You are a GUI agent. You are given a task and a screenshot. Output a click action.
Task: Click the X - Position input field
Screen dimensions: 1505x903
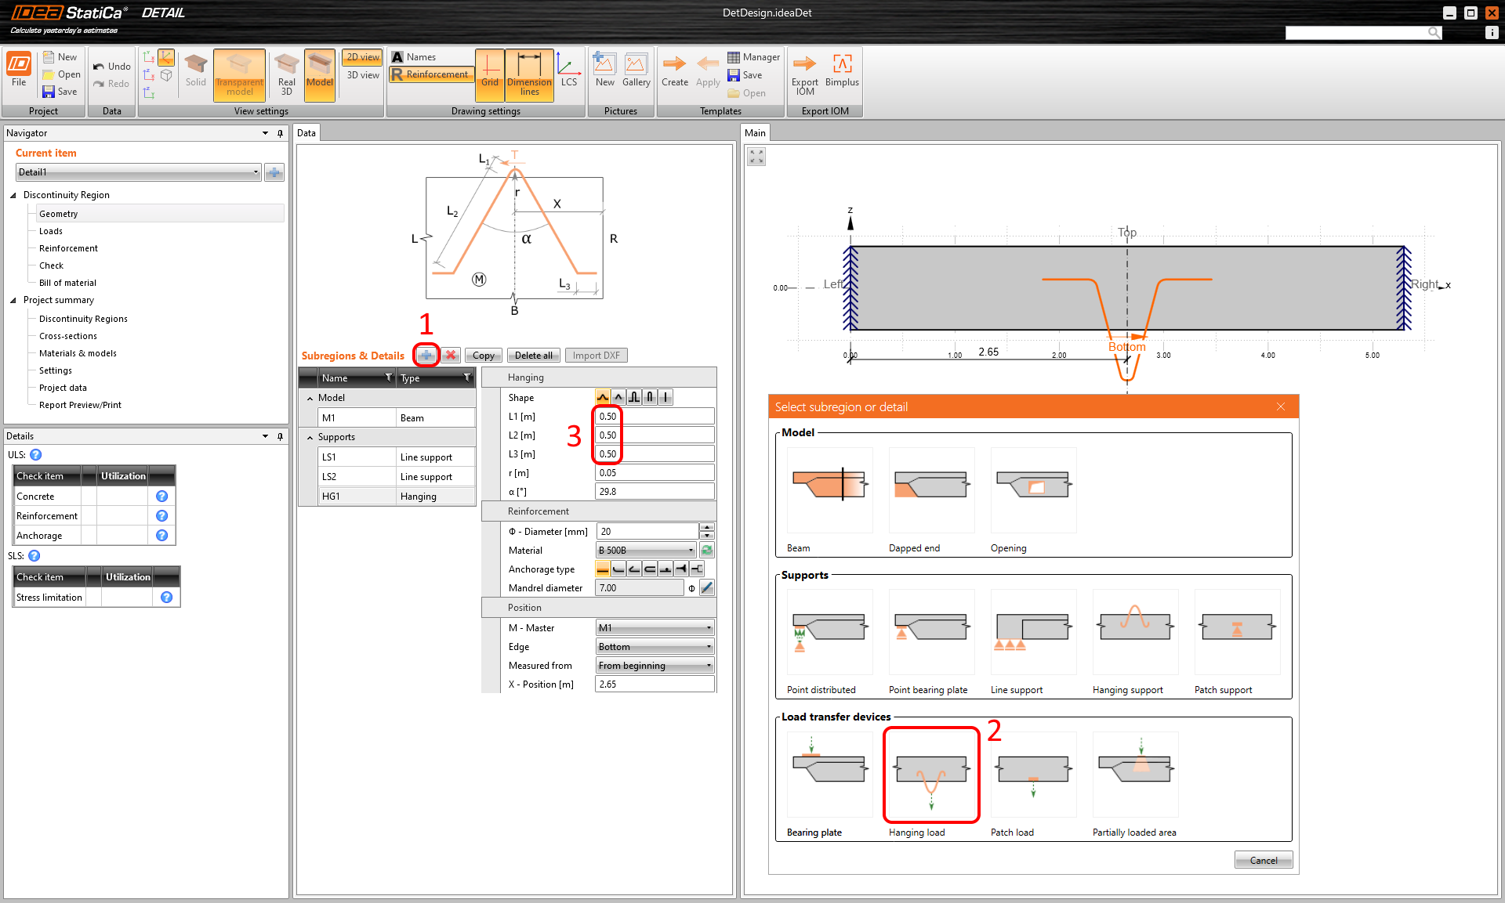click(655, 684)
